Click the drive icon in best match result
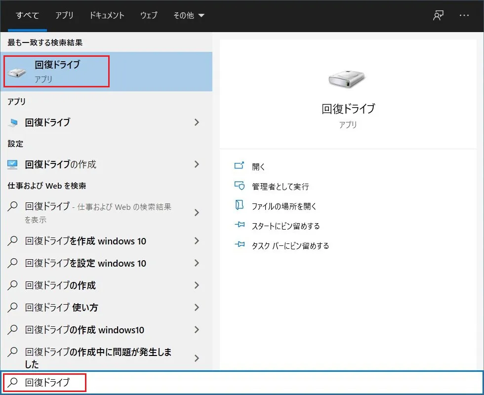This screenshot has height=395, width=484. pos(17,73)
